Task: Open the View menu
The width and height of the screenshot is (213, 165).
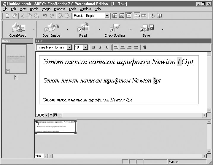Action: pos(23,9)
